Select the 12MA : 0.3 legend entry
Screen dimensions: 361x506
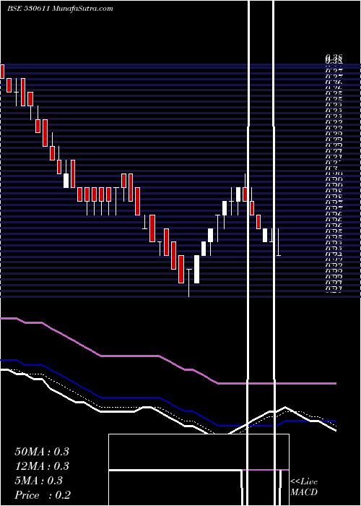pyautogui.click(x=42, y=466)
